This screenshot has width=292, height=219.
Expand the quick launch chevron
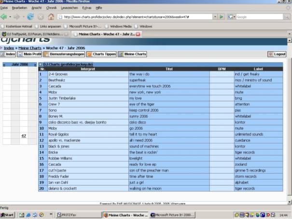pos(51,214)
